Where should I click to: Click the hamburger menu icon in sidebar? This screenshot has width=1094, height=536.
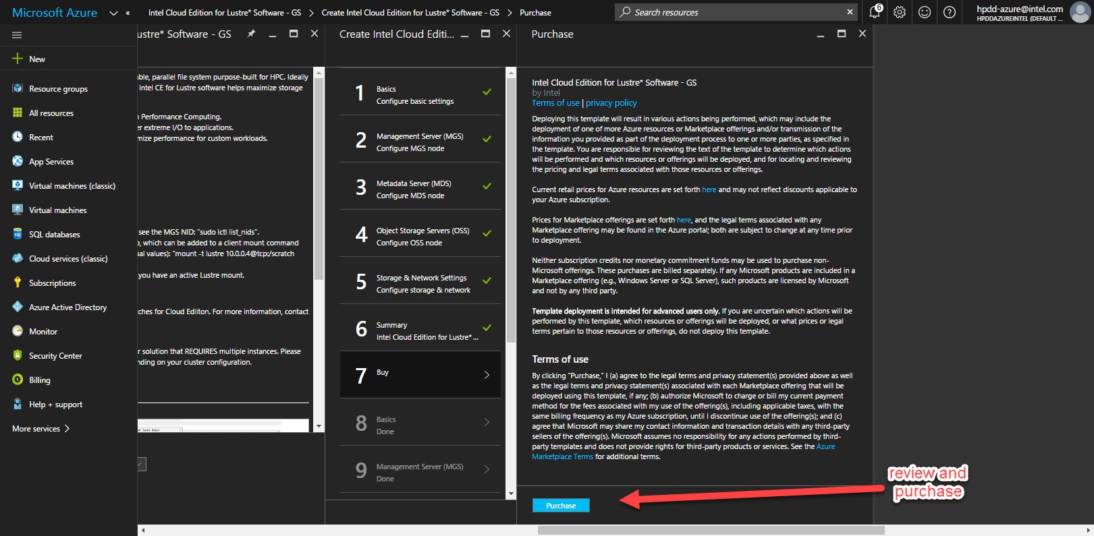tap(17, 35)
